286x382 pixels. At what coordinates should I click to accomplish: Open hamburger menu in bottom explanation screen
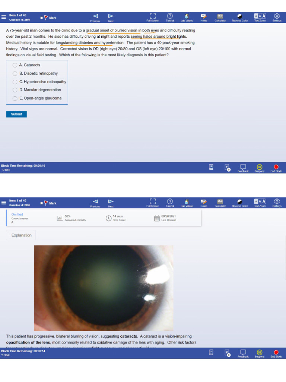[4, 203]
